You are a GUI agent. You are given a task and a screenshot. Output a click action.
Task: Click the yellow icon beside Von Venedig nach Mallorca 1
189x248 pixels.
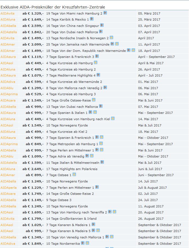click(x=112, y=236)
